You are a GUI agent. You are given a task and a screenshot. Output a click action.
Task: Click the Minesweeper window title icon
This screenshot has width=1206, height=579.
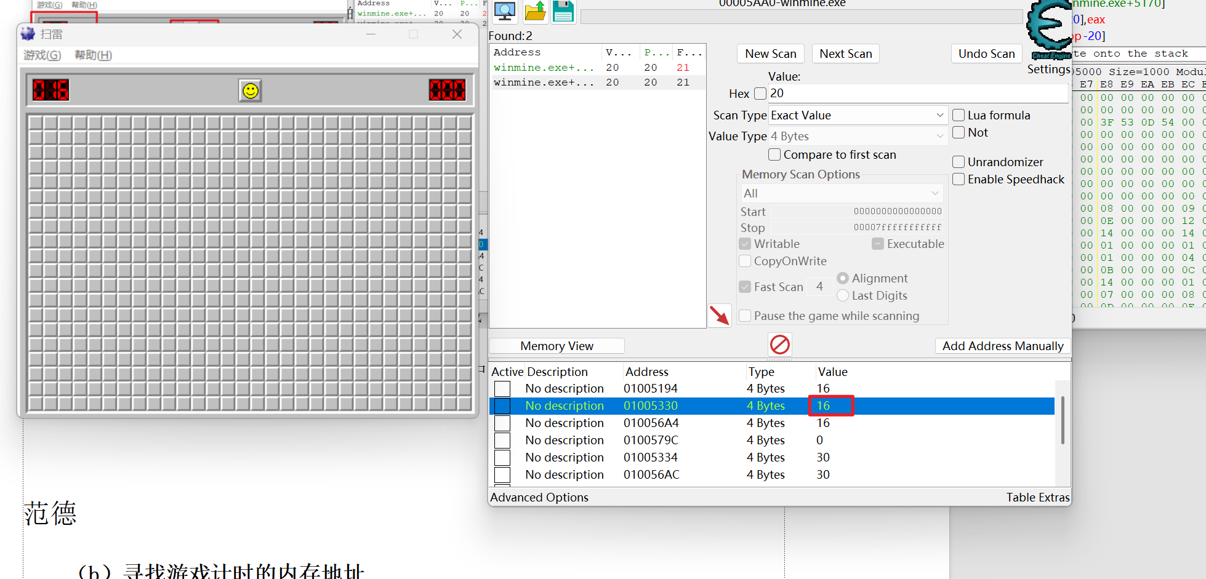(28, 34)
